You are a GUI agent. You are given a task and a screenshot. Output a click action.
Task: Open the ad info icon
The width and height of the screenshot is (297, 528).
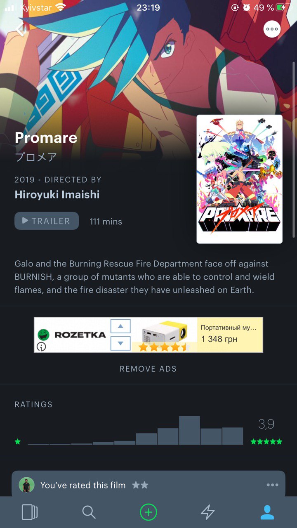click(41, 347)
